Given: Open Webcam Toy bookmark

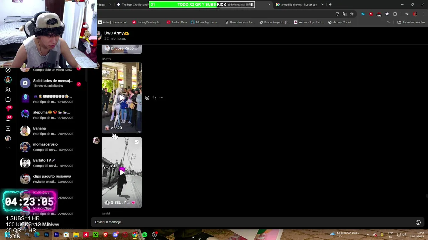Looking at the screenshot, I should point(309,22).
